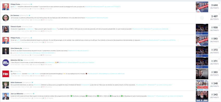Screen dimensions: 221x102
Task: Open Eric Zemmour's round profile avatar
Action: click(x=6, y=18)
